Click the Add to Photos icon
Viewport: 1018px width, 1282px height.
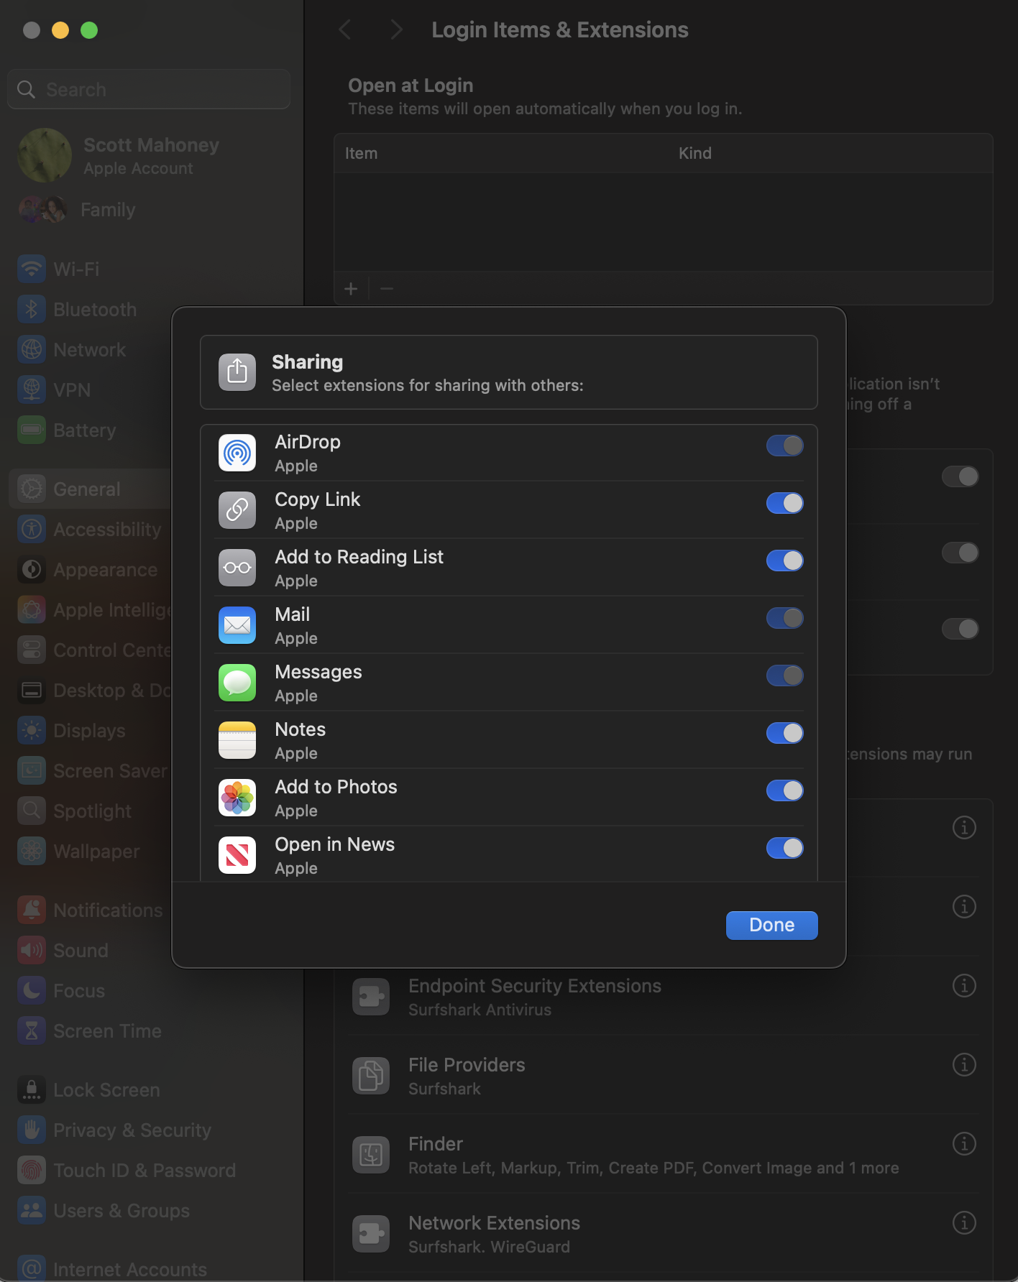[x=237, y=798]
